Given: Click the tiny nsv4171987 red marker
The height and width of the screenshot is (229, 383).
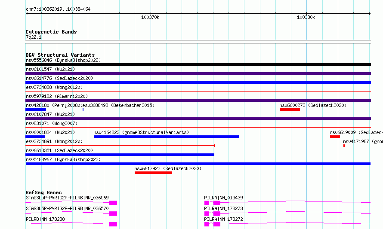Looking at the screenshot, I should pyautogui.click(x=344, y=146).
